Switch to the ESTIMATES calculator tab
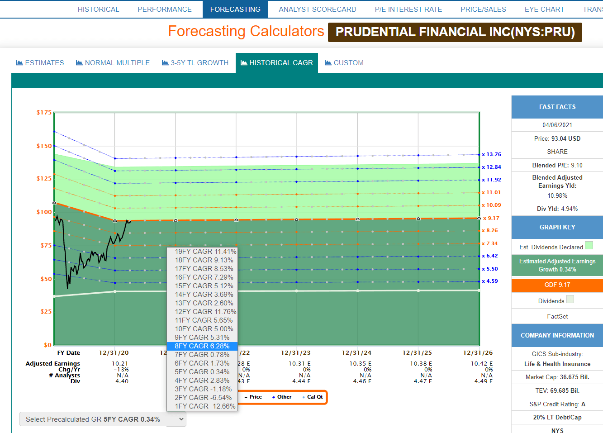 point(40,63)
